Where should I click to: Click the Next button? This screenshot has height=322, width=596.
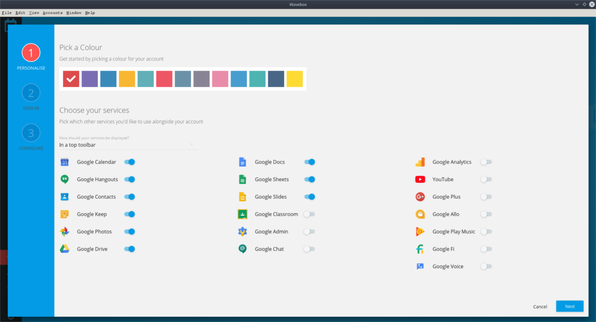[569, 306]
